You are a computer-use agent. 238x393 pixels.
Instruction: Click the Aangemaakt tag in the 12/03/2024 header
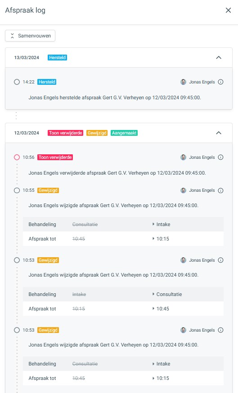coord(124,133)
